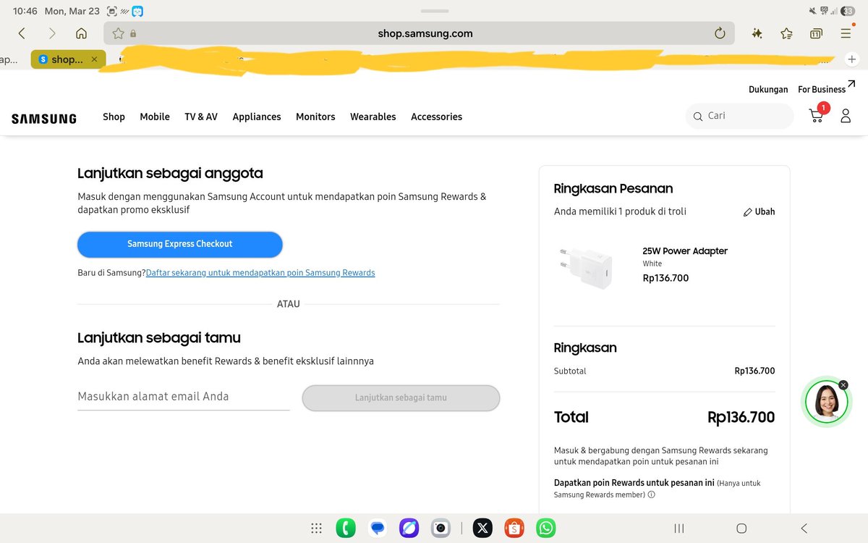Open the browser hamburger menu
This screenshot has width=868, height=543.
coord(846,33)
